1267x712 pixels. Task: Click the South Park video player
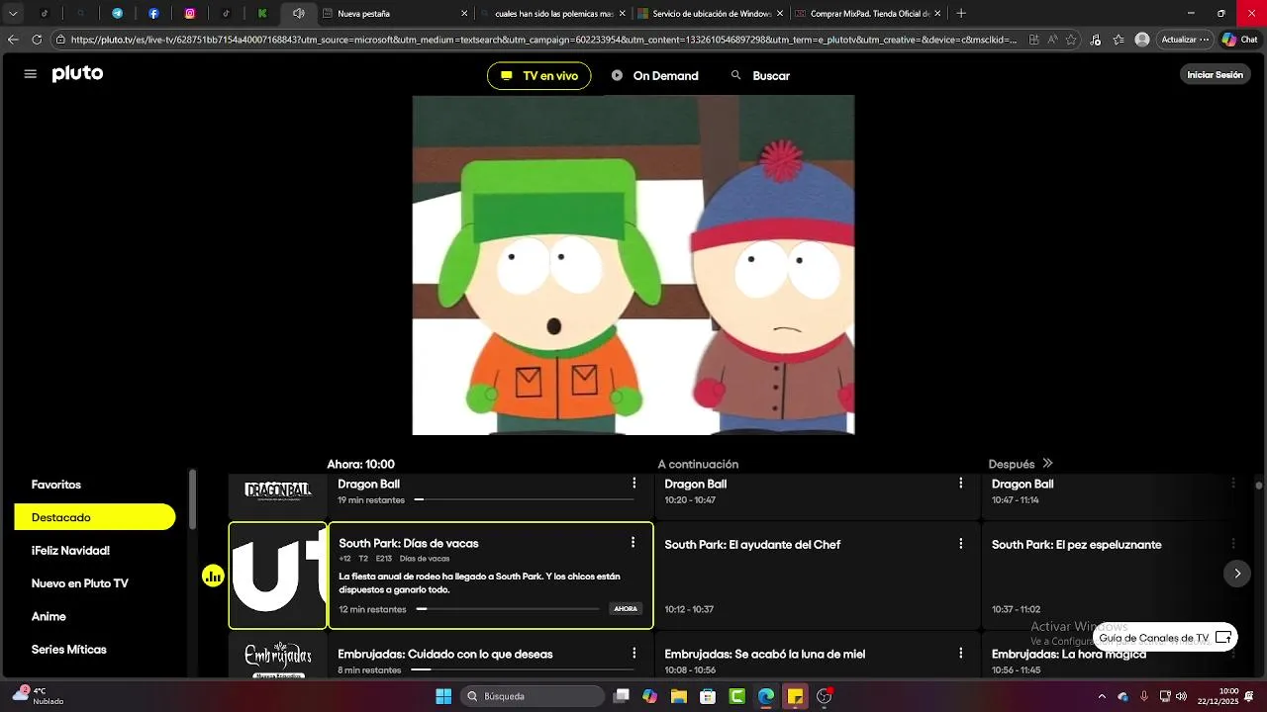pos(633,265)
